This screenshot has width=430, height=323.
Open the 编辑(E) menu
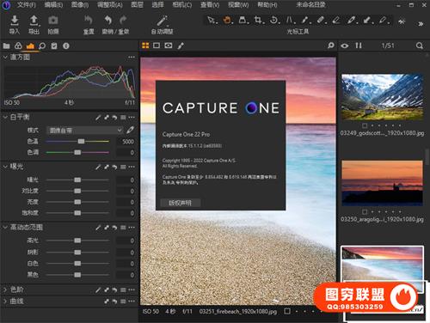53,4
